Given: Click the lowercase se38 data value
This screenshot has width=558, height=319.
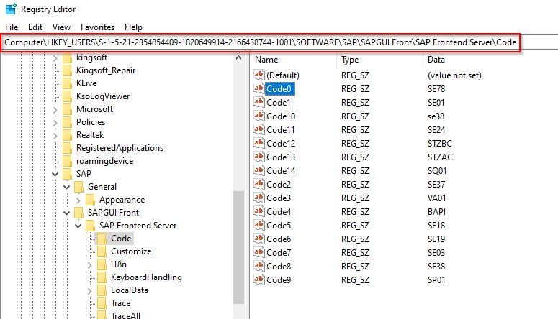Looking at the screenshot, I should point(436,116).
